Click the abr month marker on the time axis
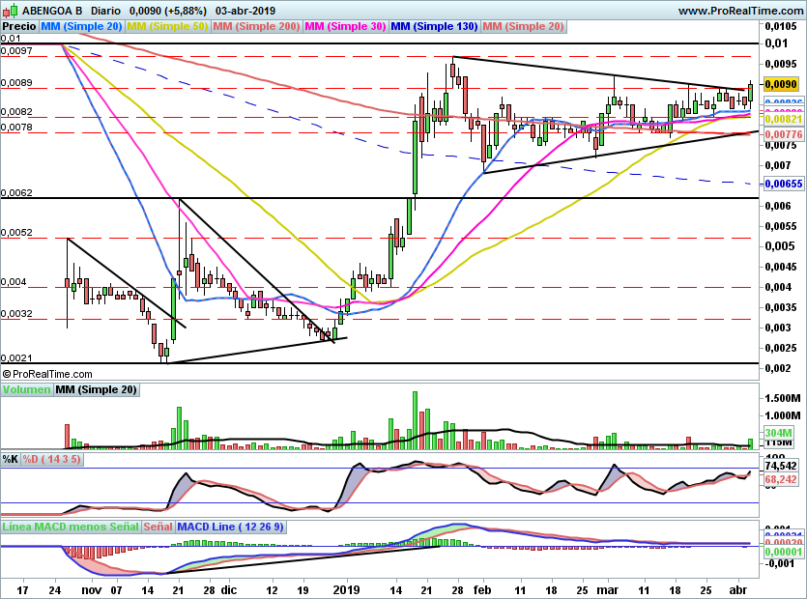807x599 pixels. [738, 589]
